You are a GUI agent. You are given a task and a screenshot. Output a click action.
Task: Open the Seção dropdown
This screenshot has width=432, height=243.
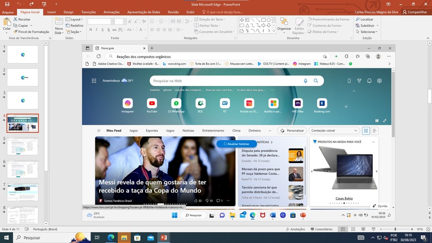(74, 32)
